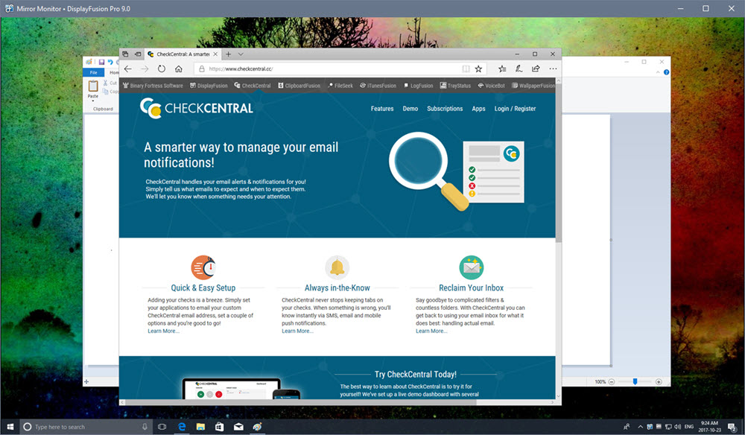Launch Microsoft Edge from the taskbar
The width and height of the screenshot is (745, 435).
(x=181, y=426)
